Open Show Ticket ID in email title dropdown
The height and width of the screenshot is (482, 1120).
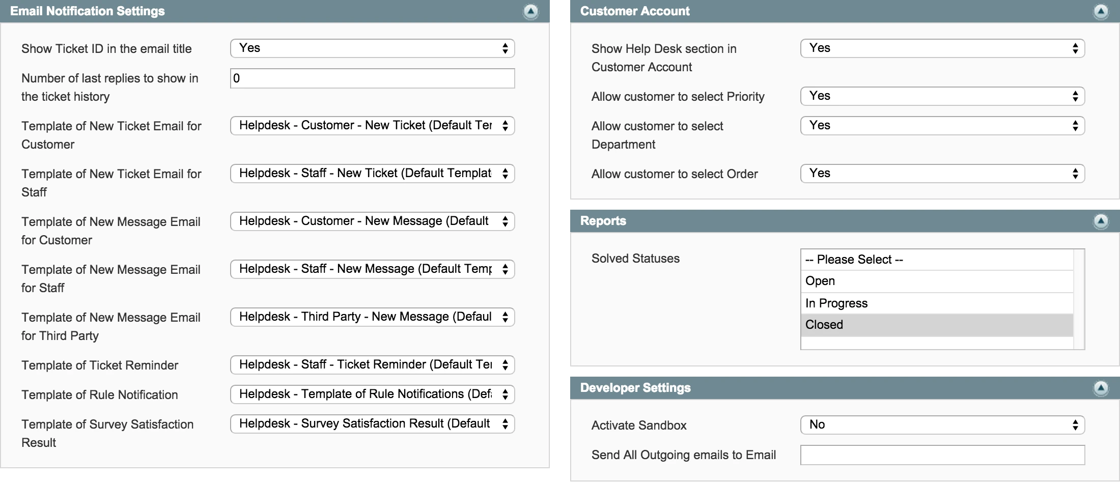[x=372, y=48]
